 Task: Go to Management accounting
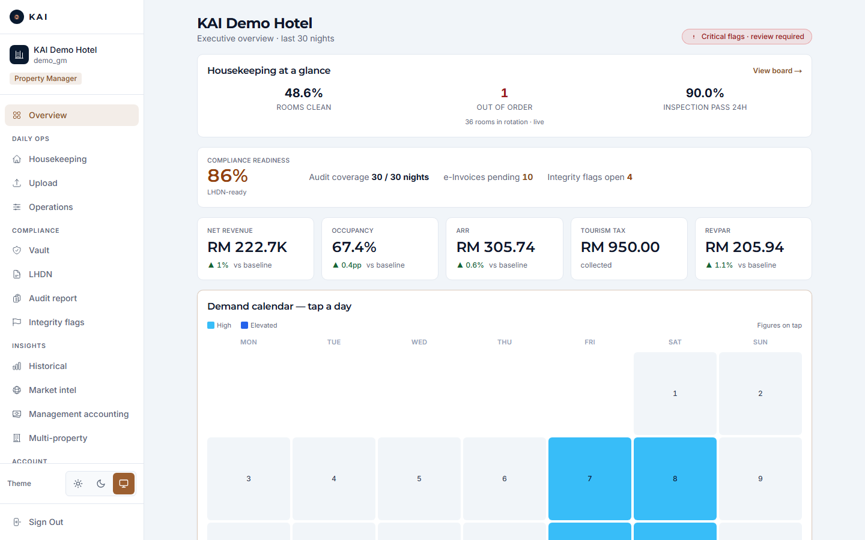71,414
